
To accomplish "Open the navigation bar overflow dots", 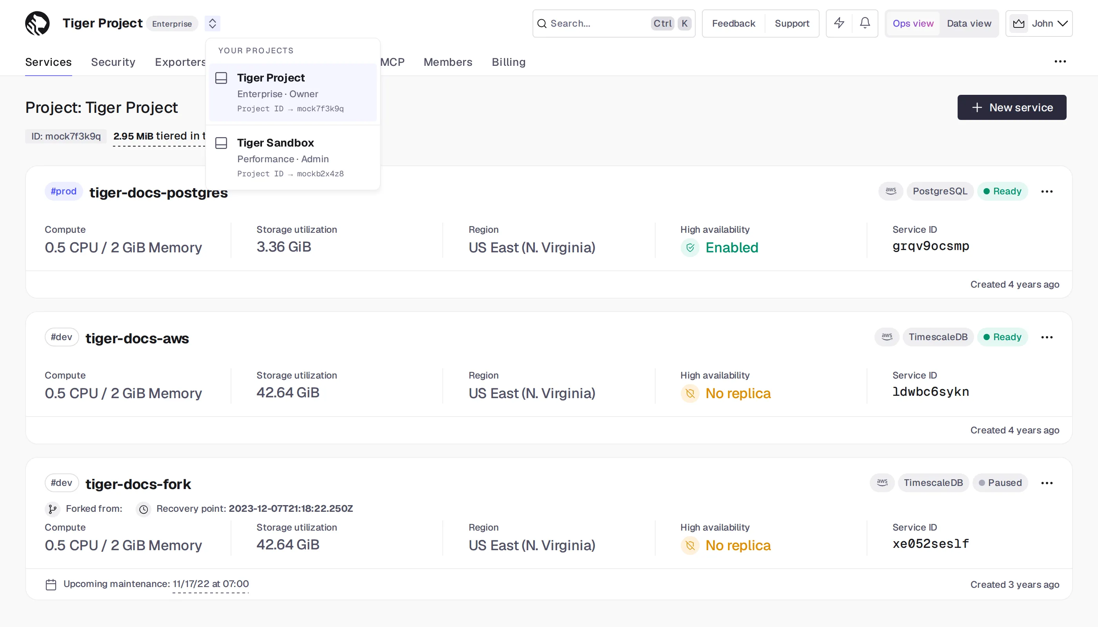I will 1060,62.
